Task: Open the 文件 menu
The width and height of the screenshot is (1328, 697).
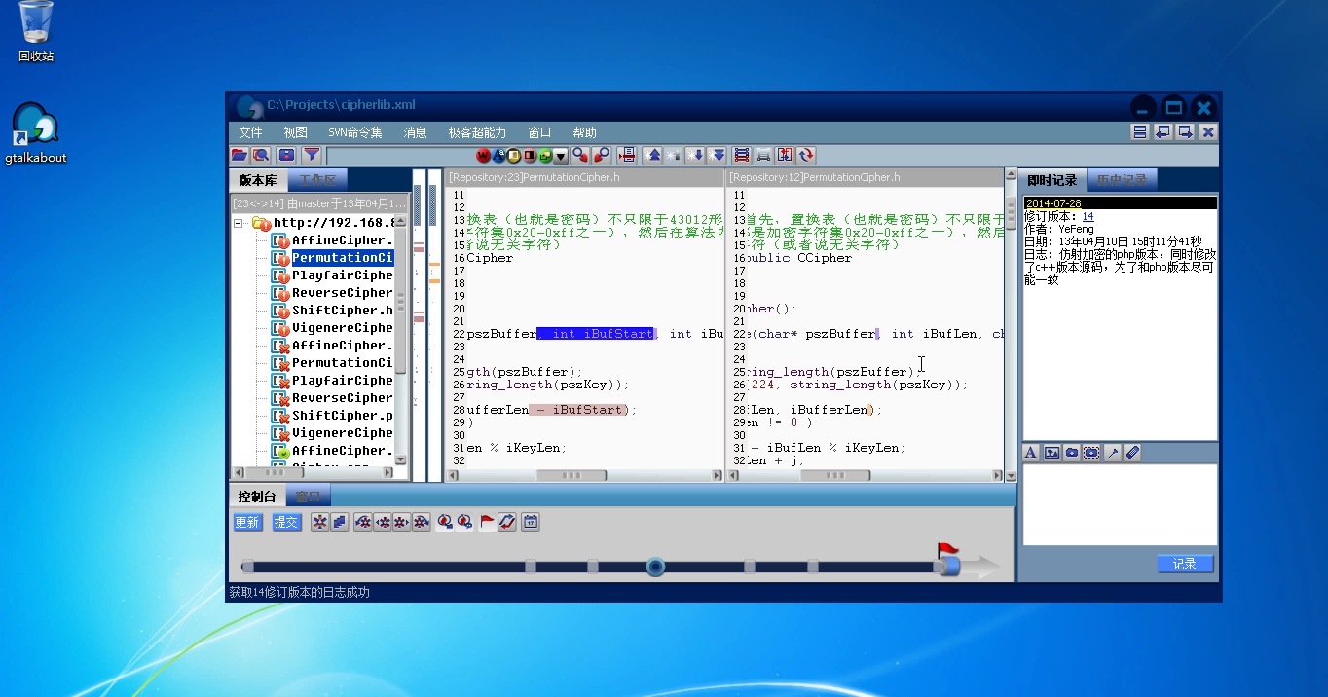Action: (251, 132)
